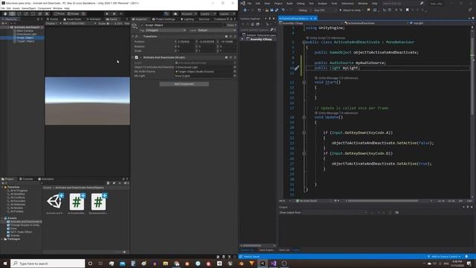Click the Unity Pause button
476x268 pixels.
click(x=114, y=13)
